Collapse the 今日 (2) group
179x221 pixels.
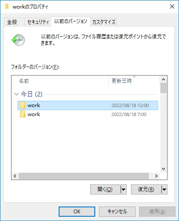point(16,94)
